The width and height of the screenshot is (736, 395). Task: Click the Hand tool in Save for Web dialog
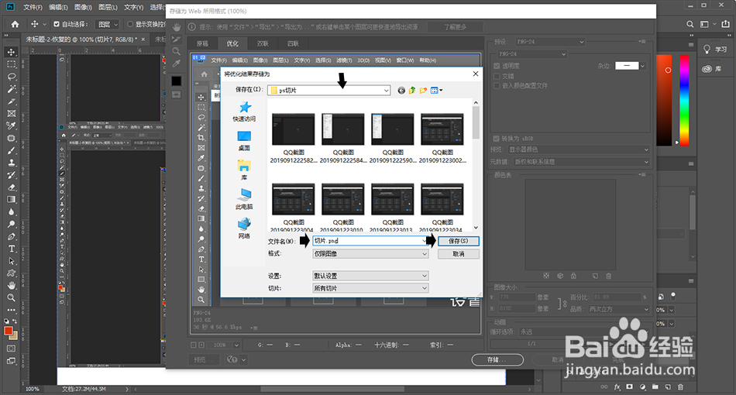[177, 27]
